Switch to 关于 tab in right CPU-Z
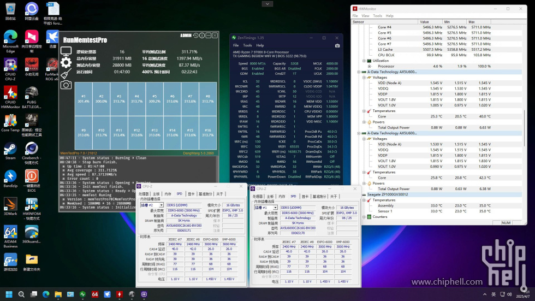 click(334, 196)
